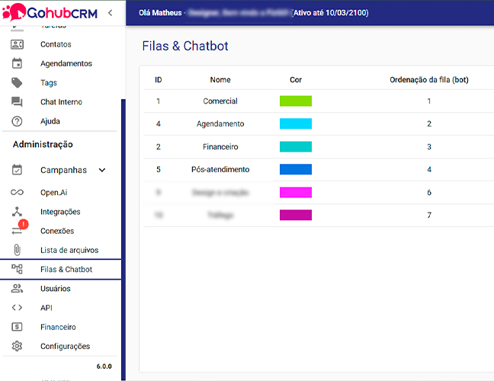Click the green color swatch for Comercial
Image resolution: width=494 pixels, height=381 pixels.
[x=296, y=101]
